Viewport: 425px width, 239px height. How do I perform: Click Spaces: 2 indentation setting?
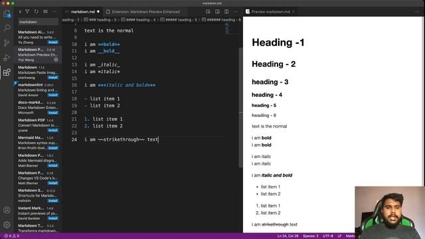[311, 236]
